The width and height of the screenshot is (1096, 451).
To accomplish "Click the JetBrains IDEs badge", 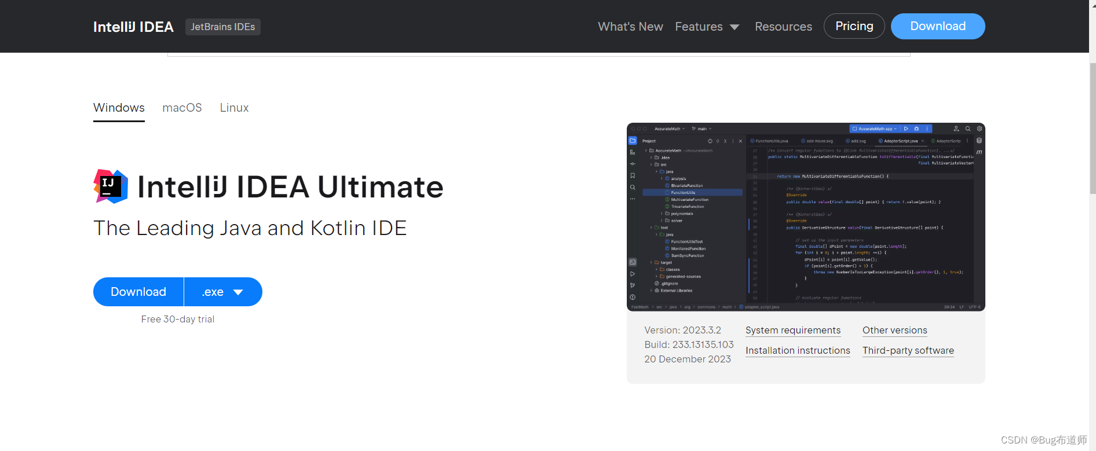I will (x=223, y=27).
